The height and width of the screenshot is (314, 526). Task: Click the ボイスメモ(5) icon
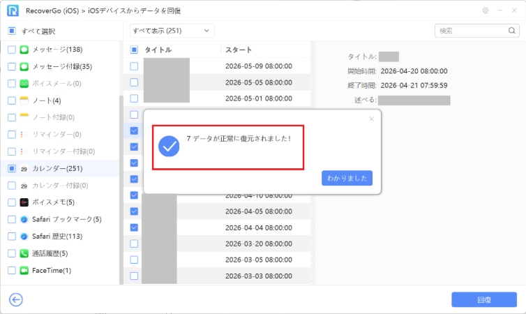tap(24, 202)
